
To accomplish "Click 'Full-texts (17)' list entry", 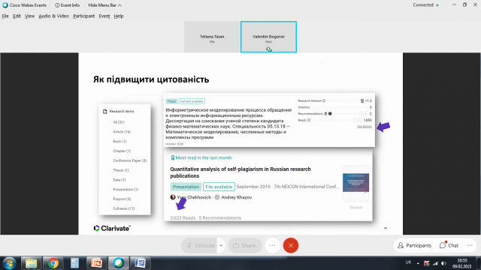I will click(123, 208).
